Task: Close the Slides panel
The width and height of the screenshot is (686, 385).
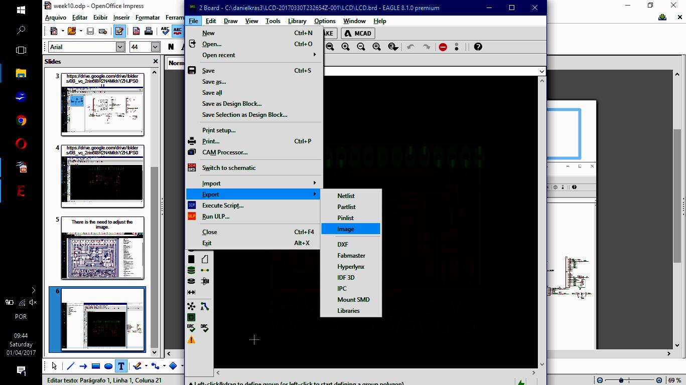Action: pyautogui.click(x=156, y=61)
